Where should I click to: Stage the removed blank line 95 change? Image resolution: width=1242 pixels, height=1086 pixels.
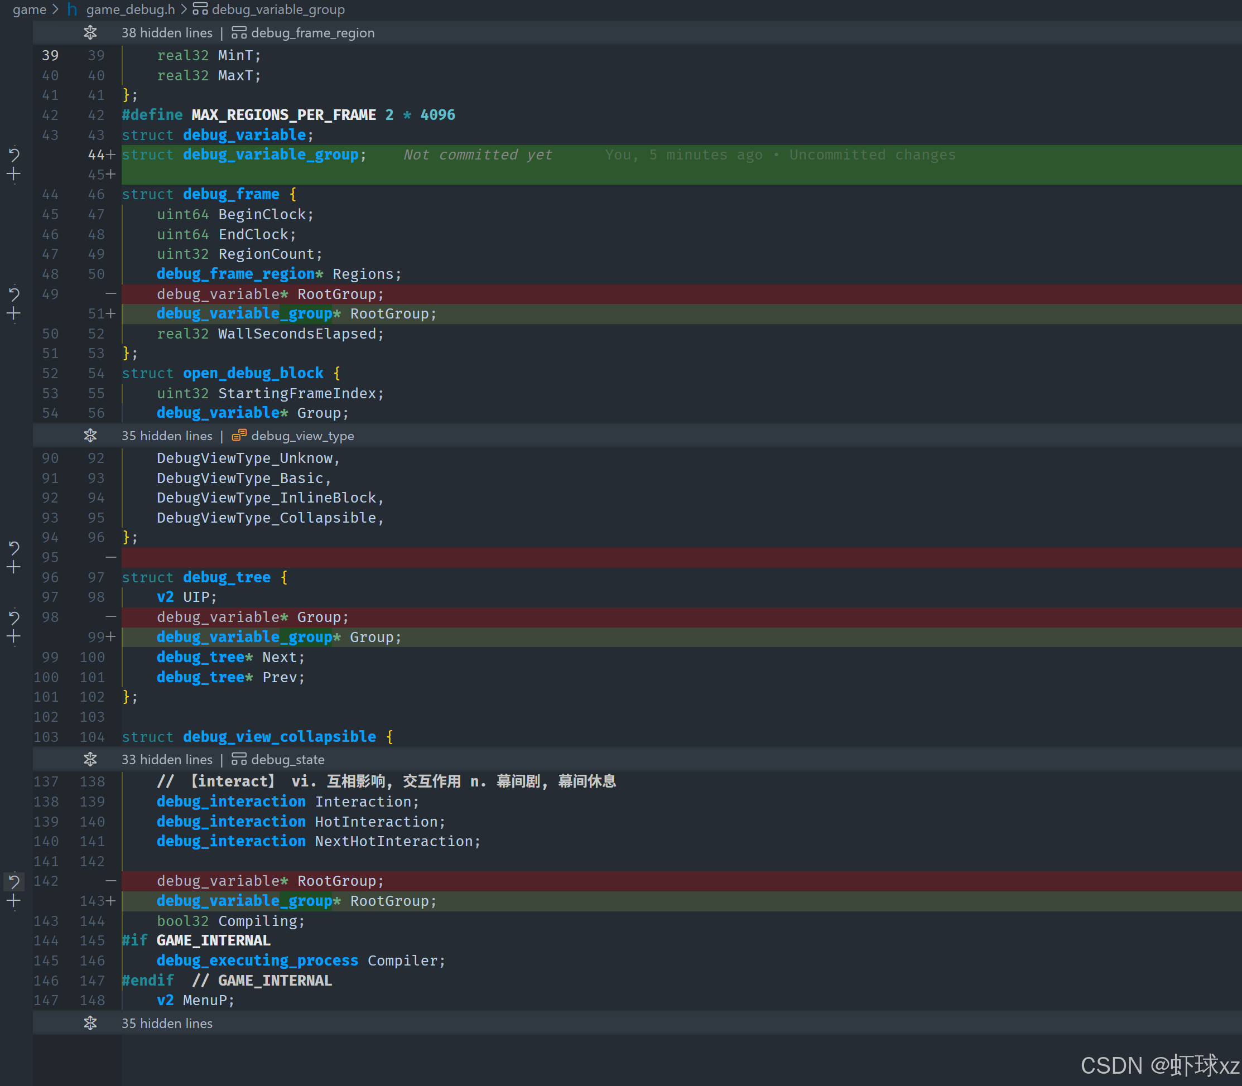coord(13,568)
